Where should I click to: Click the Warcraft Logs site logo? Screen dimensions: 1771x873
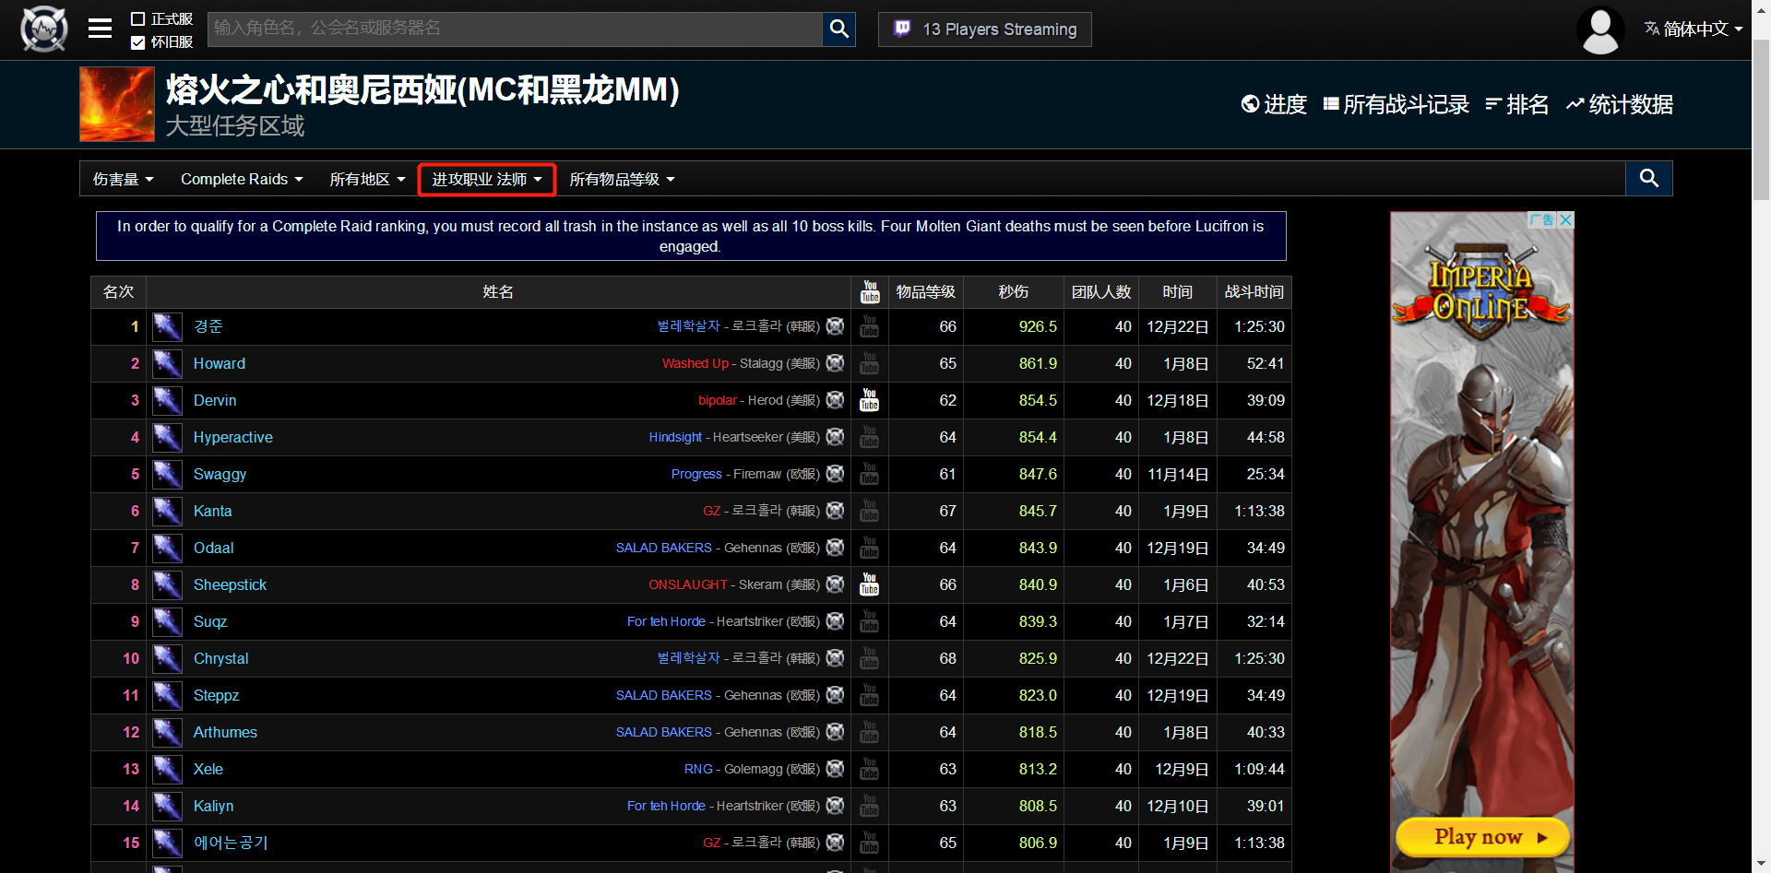pyautogui.click(x=43, y=29)
